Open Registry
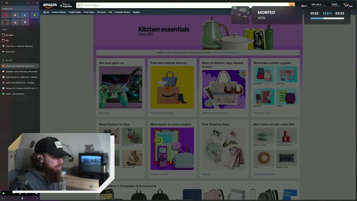 [x=136, y=12]
